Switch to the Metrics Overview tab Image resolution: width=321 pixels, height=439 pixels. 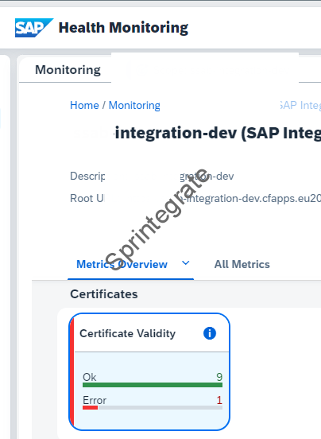tap(122, 264)
